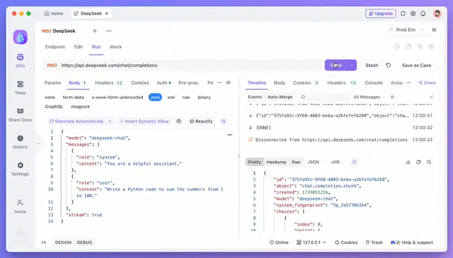Image resolution: width=453 pixels, height=258 pixels.
Task: Select x-www-form-urlencoded body type
Action: 117,97
